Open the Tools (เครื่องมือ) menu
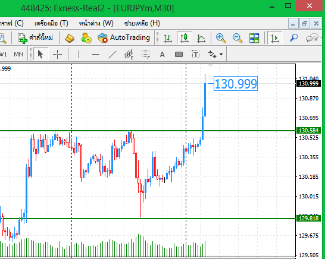The image size is (325, 259). [x=51, y=23]
